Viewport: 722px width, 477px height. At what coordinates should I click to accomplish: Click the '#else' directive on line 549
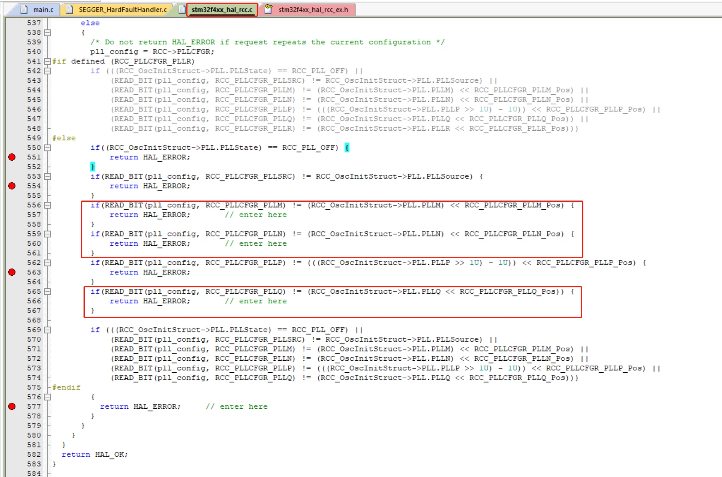tap(64, 138)
